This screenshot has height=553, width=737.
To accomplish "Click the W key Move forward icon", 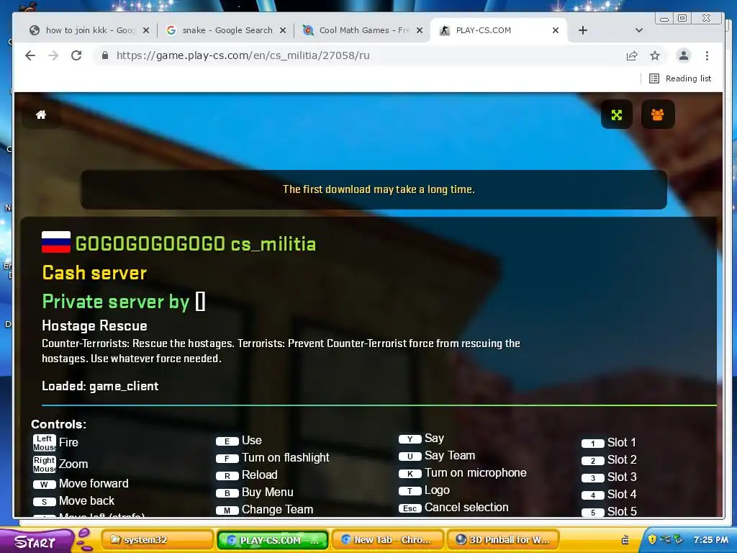I will 44,485.
